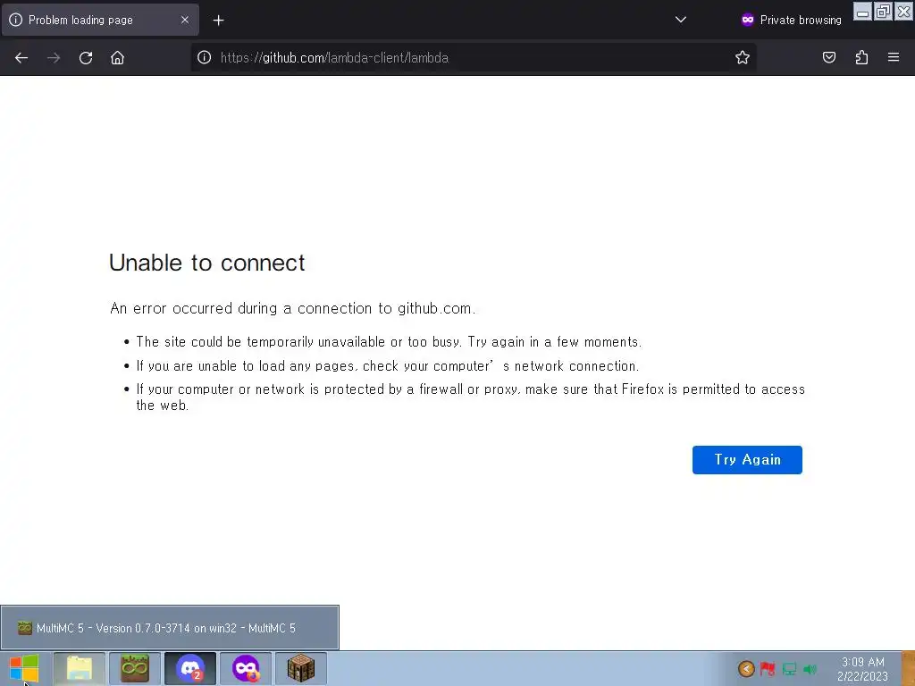This screenshot has height=686, width=915.
Task: Bookmark this page with the star
Action: point(743,57)
